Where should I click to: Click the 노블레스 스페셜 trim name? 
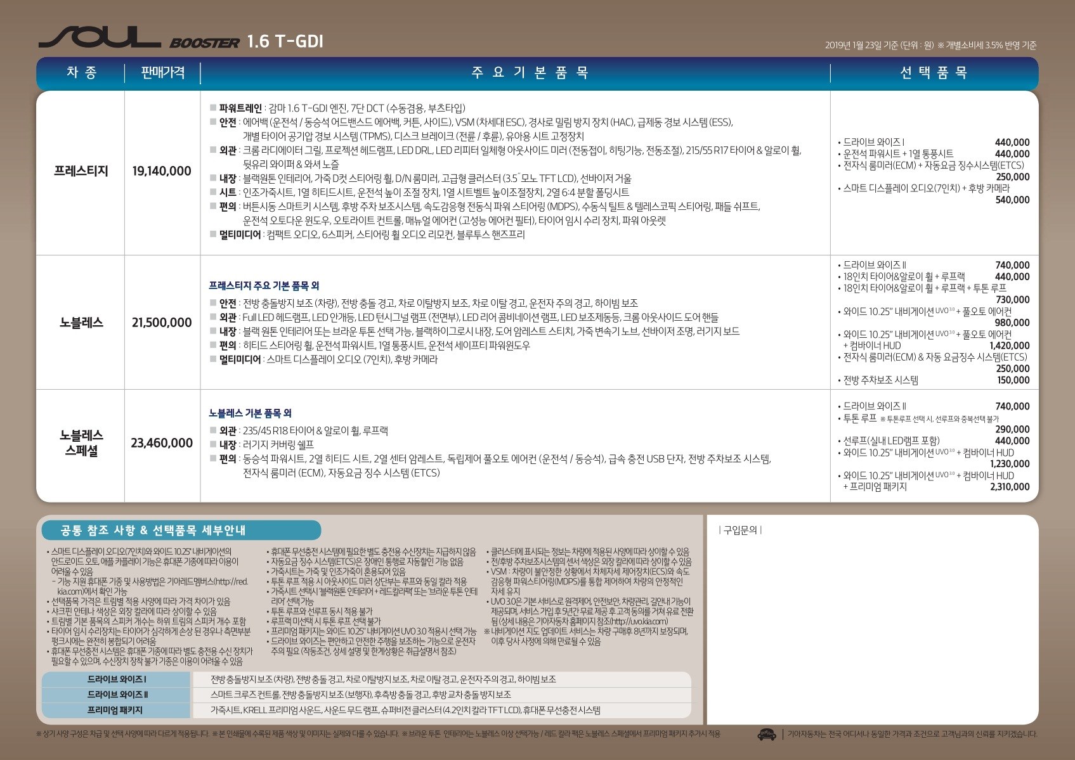click(x=81, y=442)
